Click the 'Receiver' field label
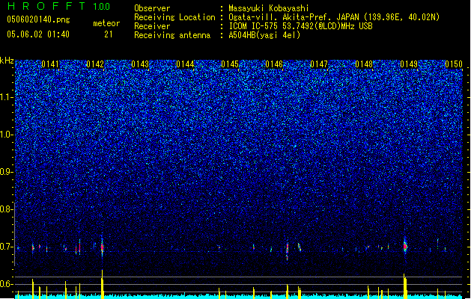 pos(152,26)
